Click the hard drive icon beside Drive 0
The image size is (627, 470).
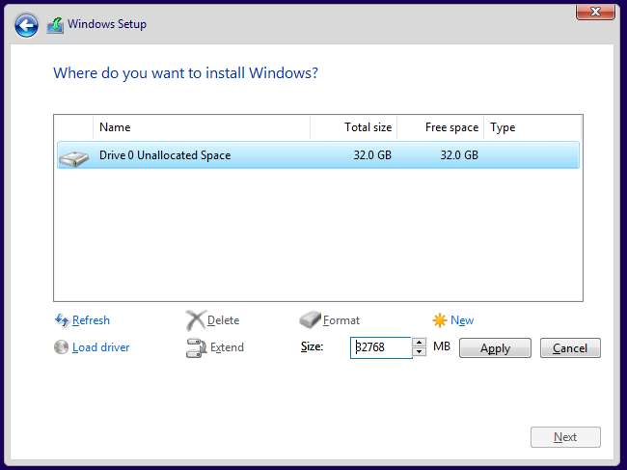point(74,156)
